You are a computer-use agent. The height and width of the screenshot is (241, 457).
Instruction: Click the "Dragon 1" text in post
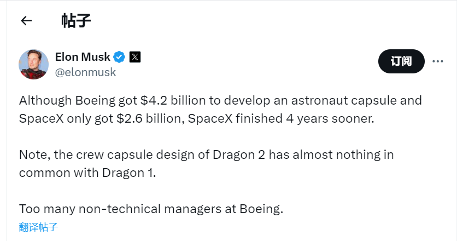pos(127,172)
